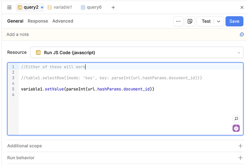Click the icon at right of note bar

tap(242, 34)
